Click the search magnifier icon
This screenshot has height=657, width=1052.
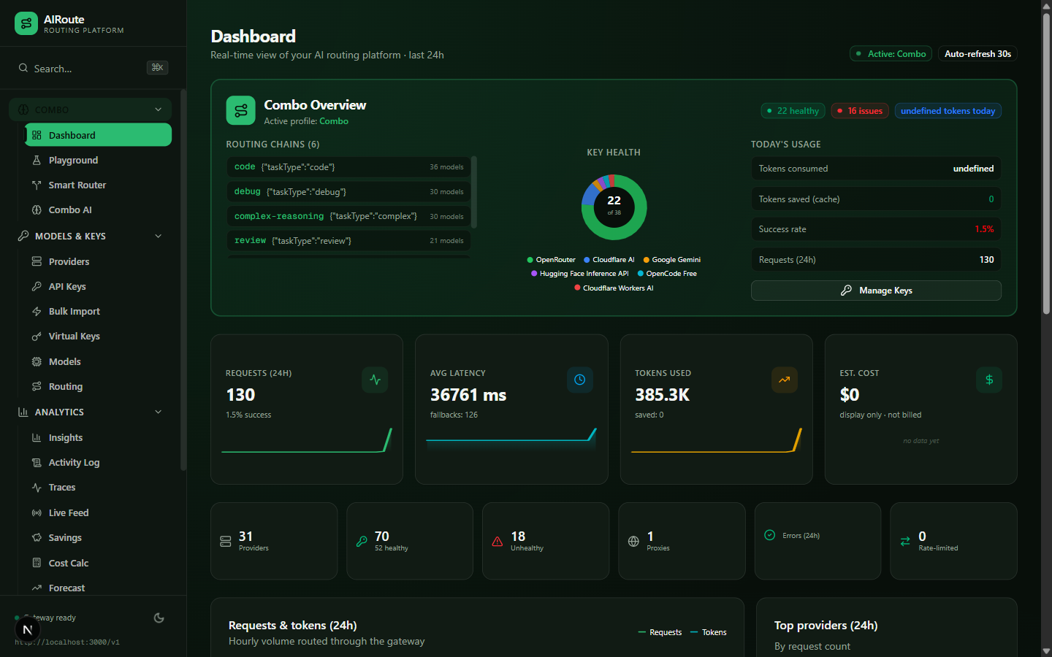click(x=23, y=68)
